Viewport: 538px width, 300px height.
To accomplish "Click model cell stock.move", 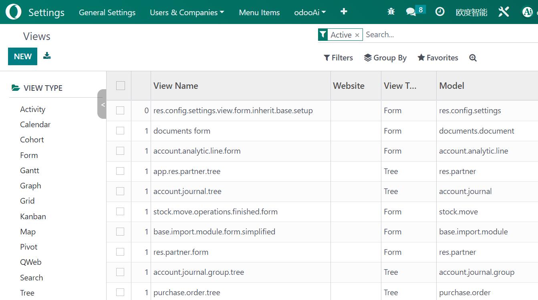I will point(459,212).
